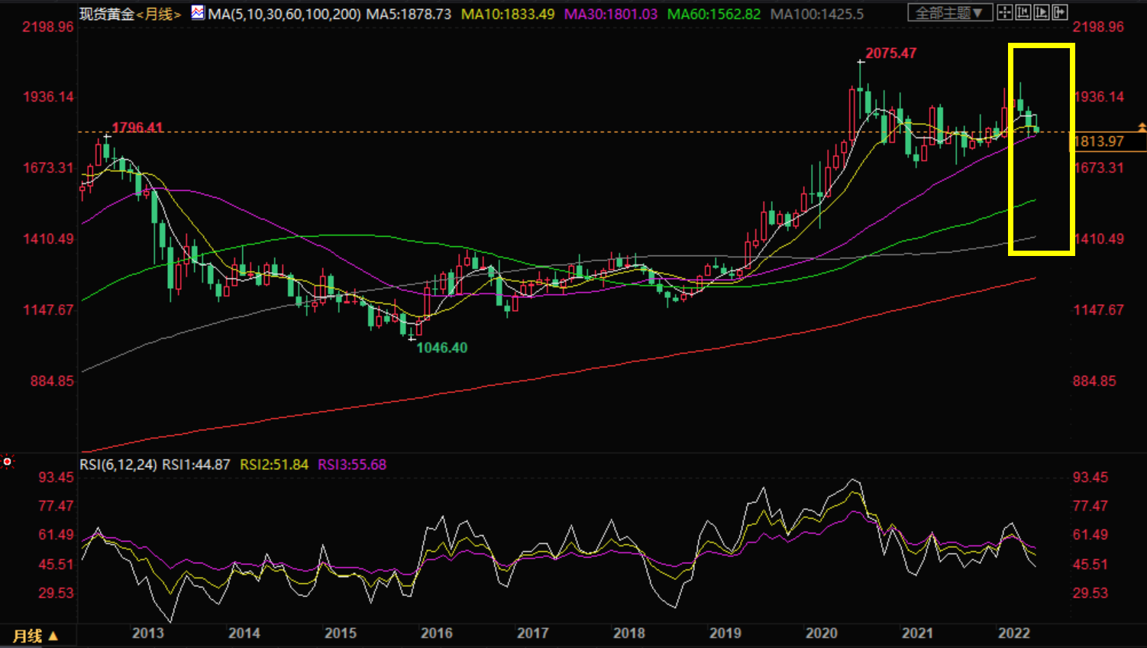Click the current price tag 1813.97

(x=1100, y=141)
